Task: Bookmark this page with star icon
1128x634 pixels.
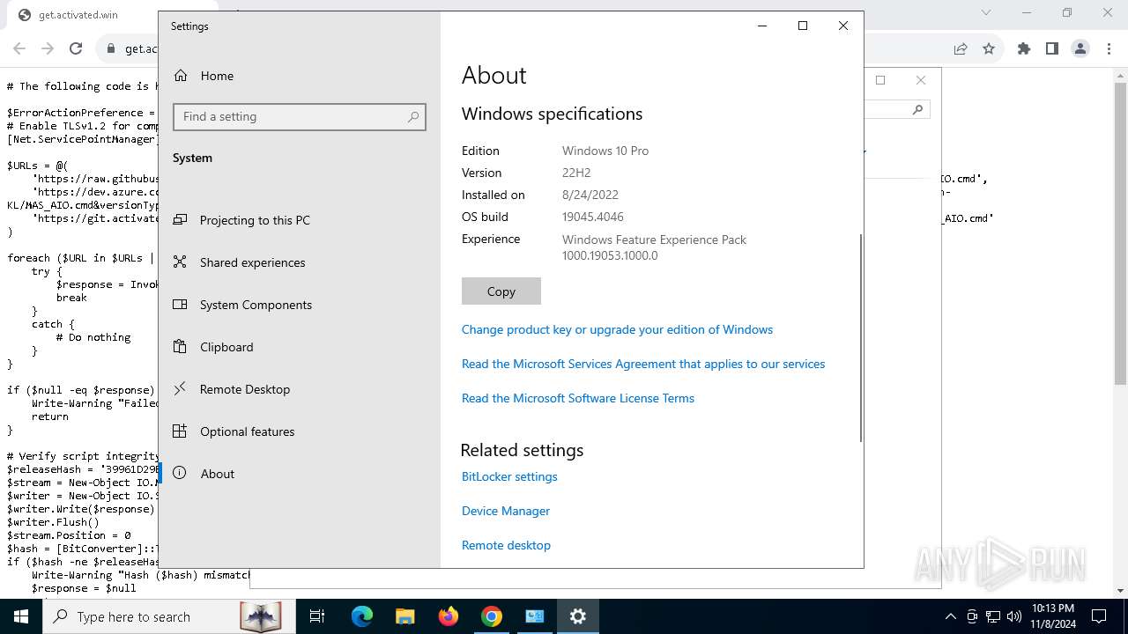Action: coord(989,48)
